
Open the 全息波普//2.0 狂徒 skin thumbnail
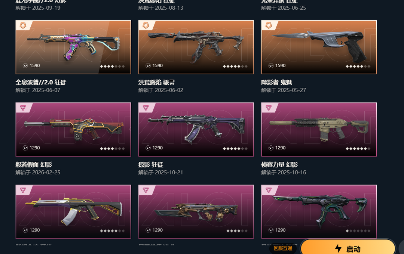point(73,47)
